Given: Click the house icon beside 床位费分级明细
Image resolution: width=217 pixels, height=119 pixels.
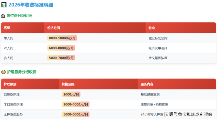Looking at the screenshot, I should [3, 16].
